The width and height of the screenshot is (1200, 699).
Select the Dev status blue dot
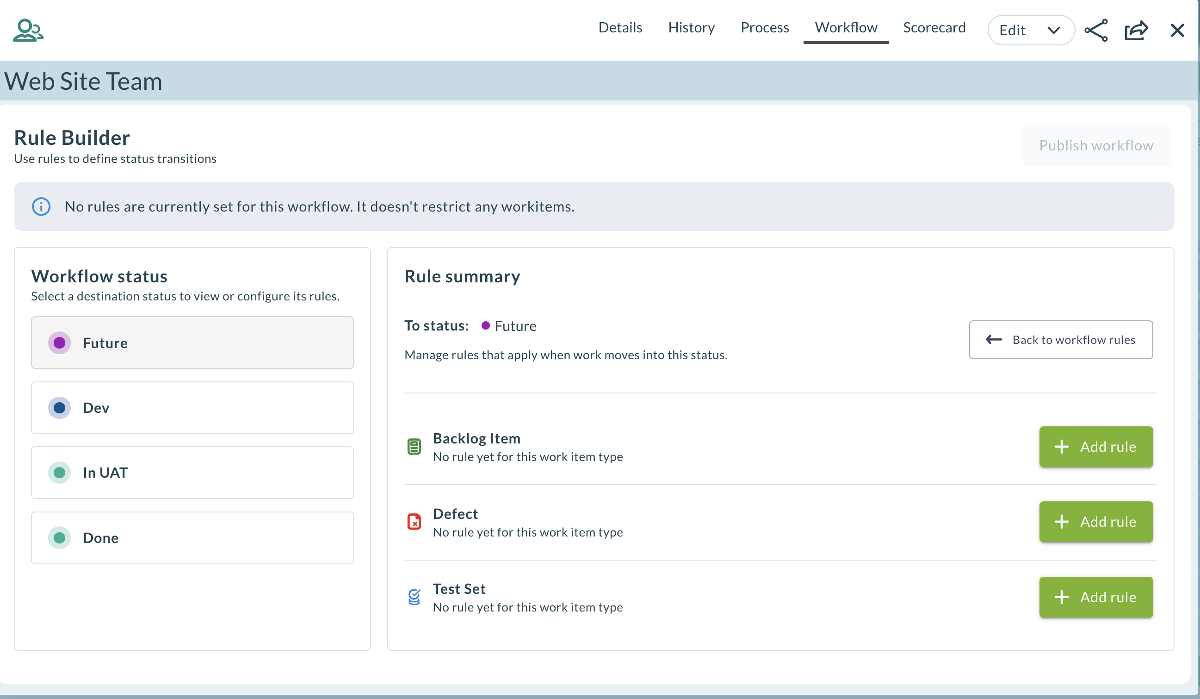point(59,408)
